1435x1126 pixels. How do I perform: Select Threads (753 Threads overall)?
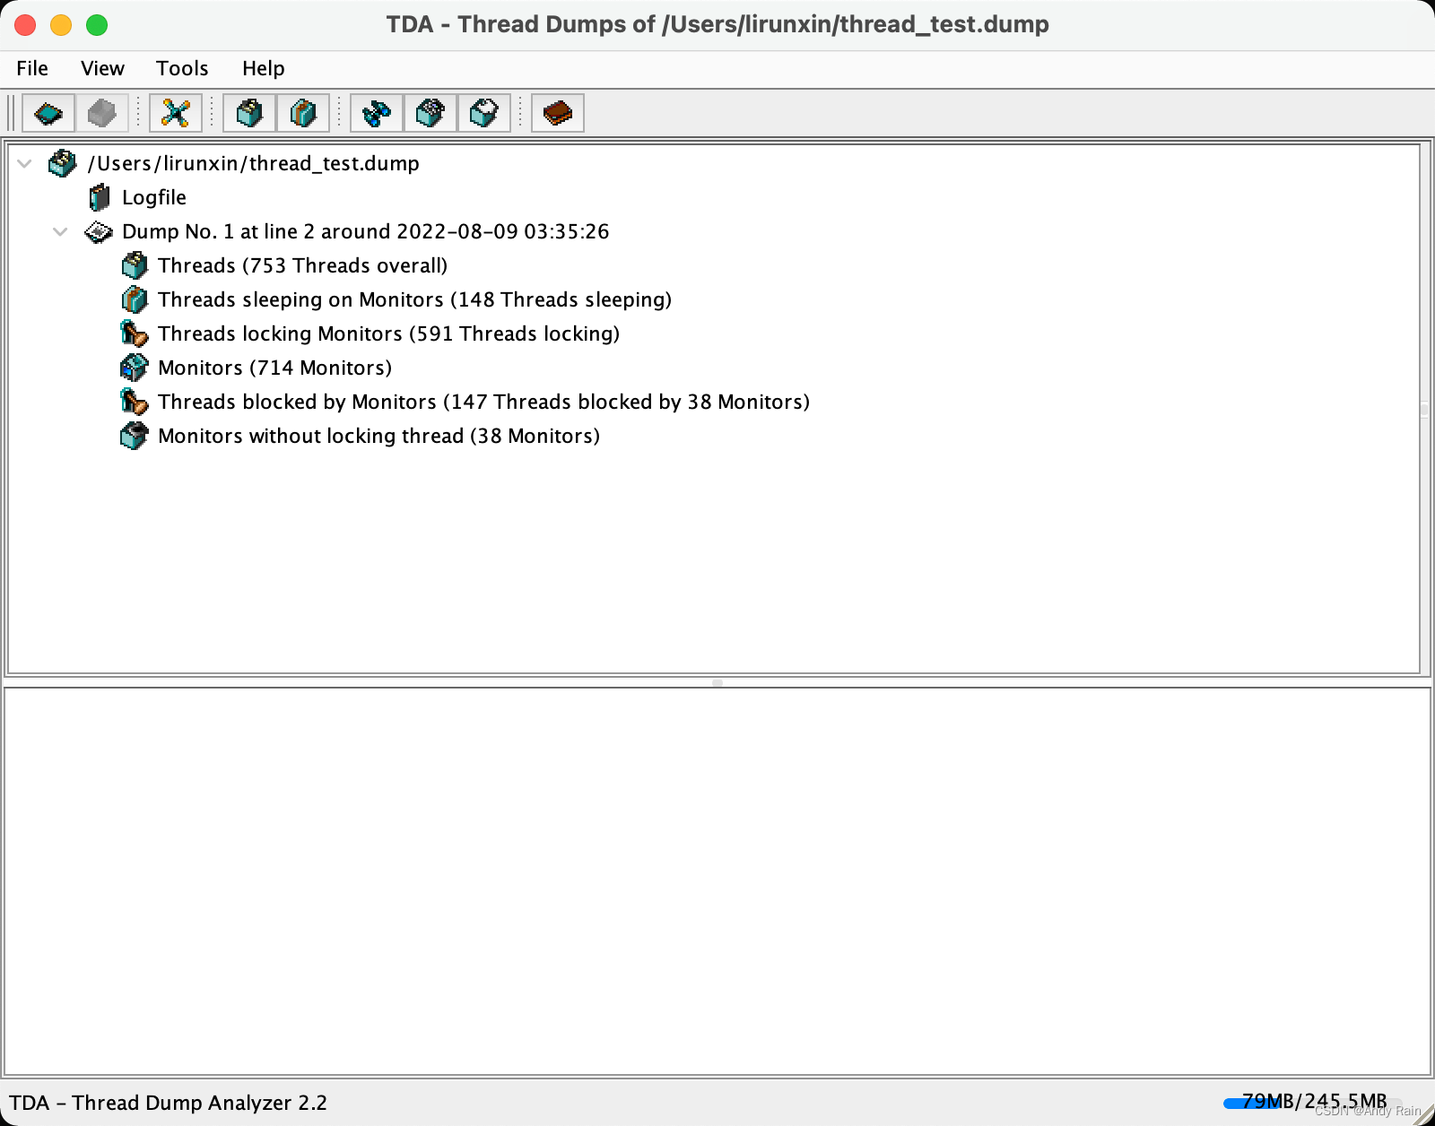[303, 265]
